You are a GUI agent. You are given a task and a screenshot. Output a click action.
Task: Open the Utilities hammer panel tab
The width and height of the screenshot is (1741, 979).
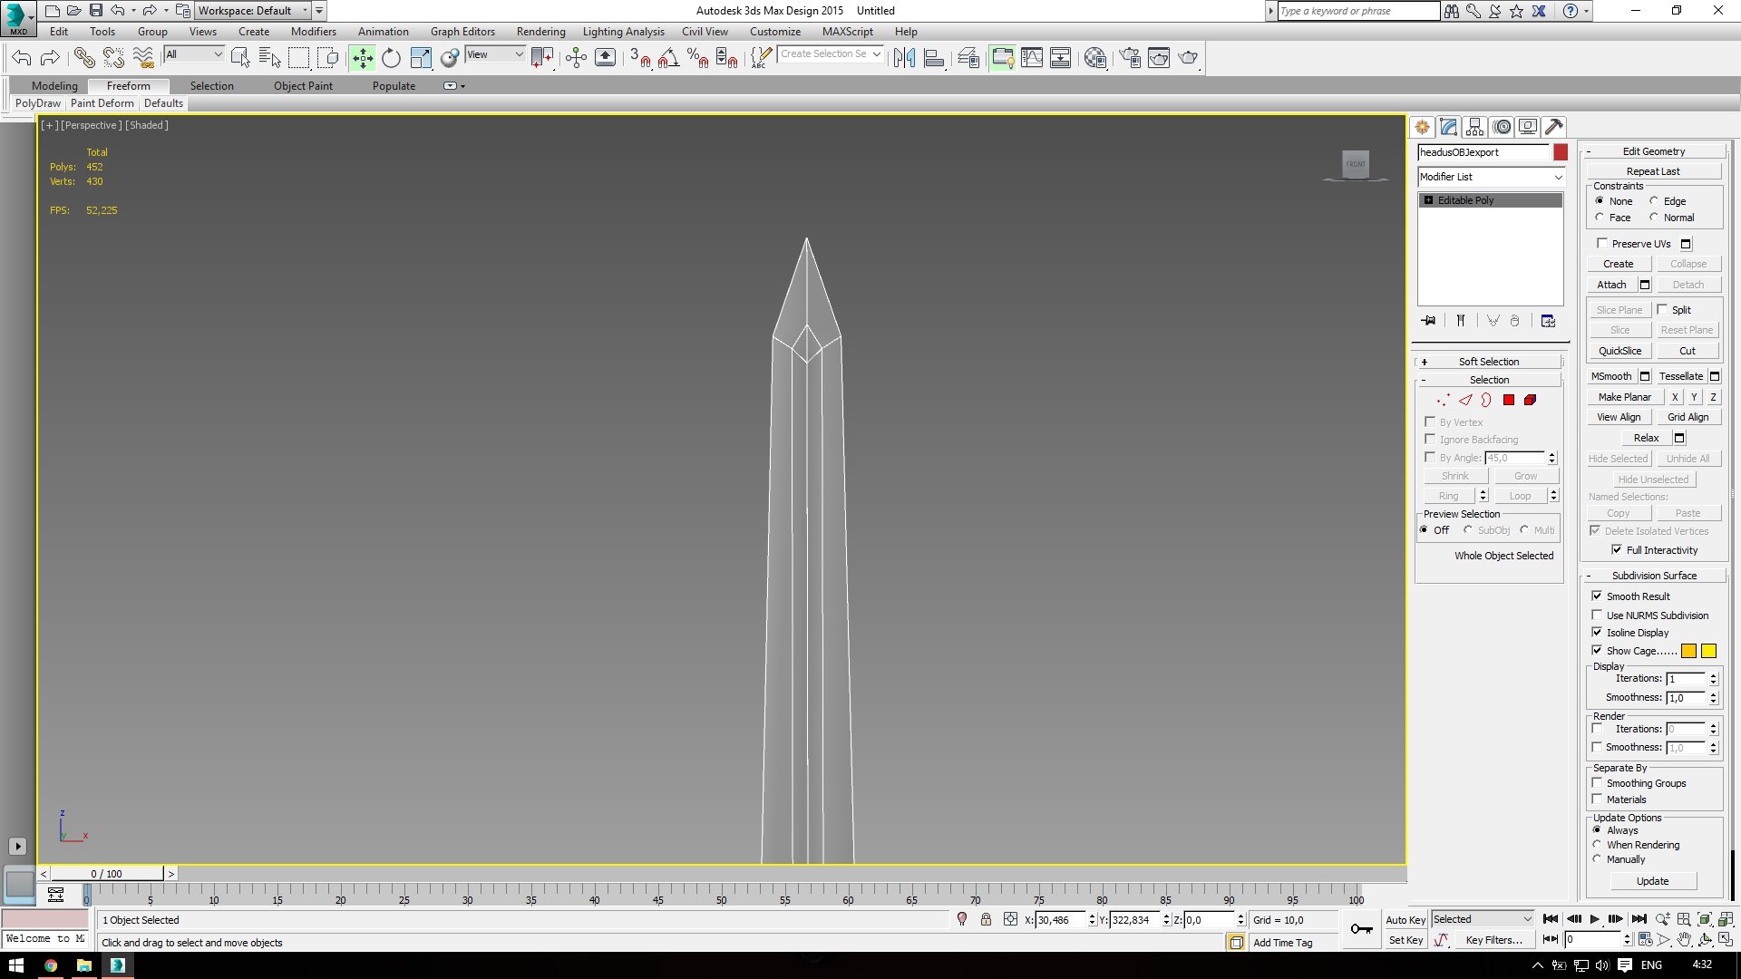click(1554, 127)
